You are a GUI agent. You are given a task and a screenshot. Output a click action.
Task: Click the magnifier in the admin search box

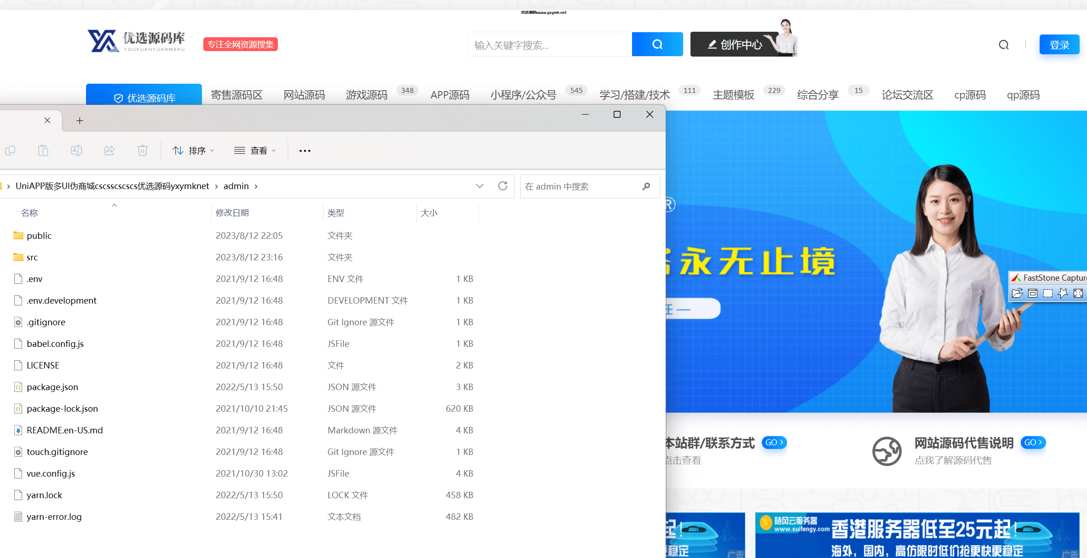646,186
